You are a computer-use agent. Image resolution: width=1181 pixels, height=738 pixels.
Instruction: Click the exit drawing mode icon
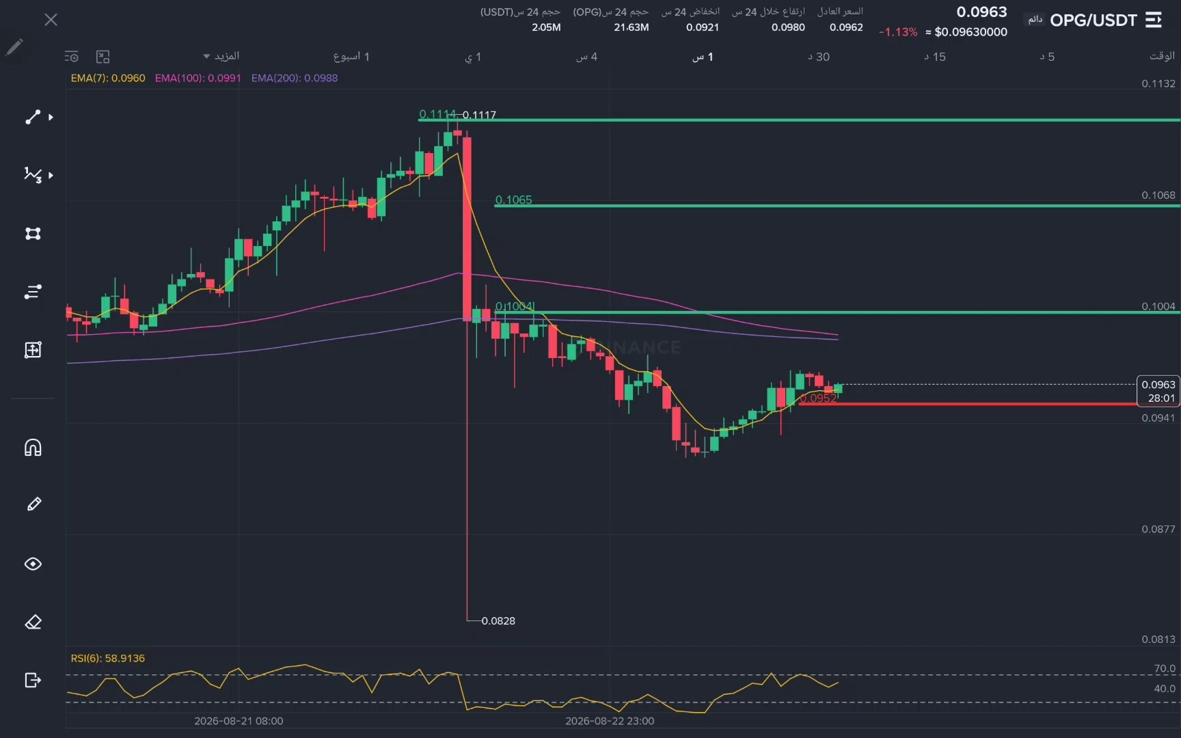(33, 680)
